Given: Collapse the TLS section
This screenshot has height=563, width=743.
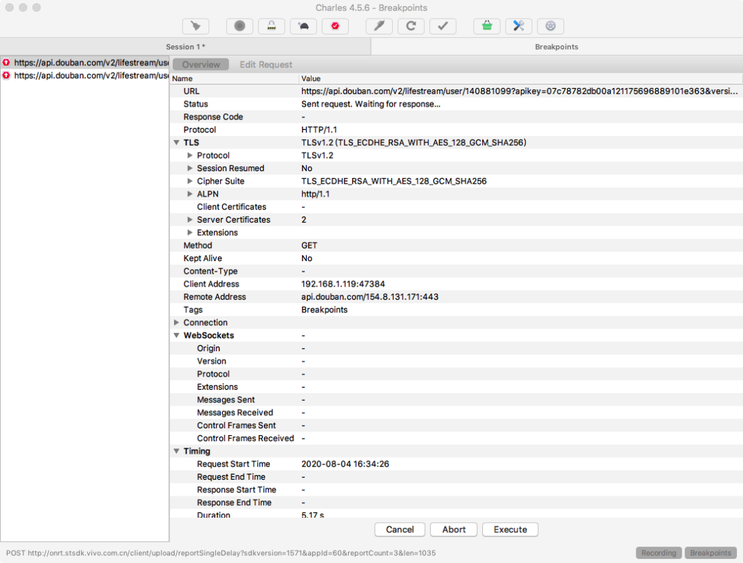Looking at the screenshot, I should 176,142.
